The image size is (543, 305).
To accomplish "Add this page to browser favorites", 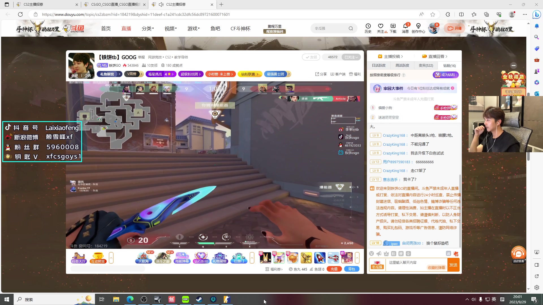I will tap(433, 14).
